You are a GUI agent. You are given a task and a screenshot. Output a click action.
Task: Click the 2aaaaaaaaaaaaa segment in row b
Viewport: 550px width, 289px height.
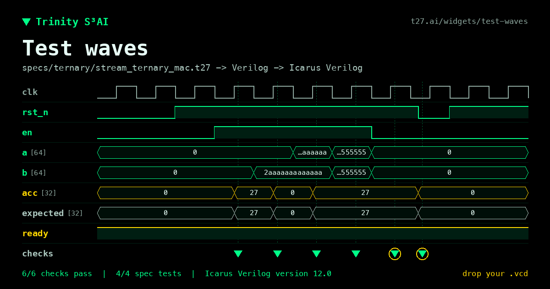tap(293, 173)
